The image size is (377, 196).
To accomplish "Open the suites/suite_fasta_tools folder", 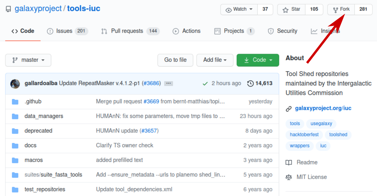I will tap(53, 175).
